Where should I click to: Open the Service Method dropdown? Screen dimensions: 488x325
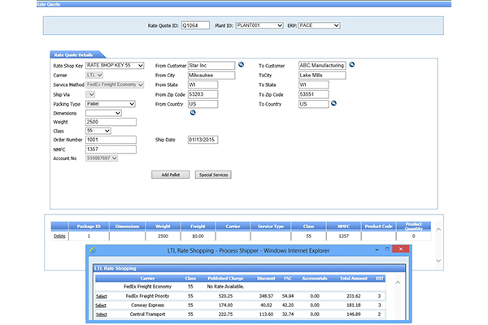click(115, 84)
